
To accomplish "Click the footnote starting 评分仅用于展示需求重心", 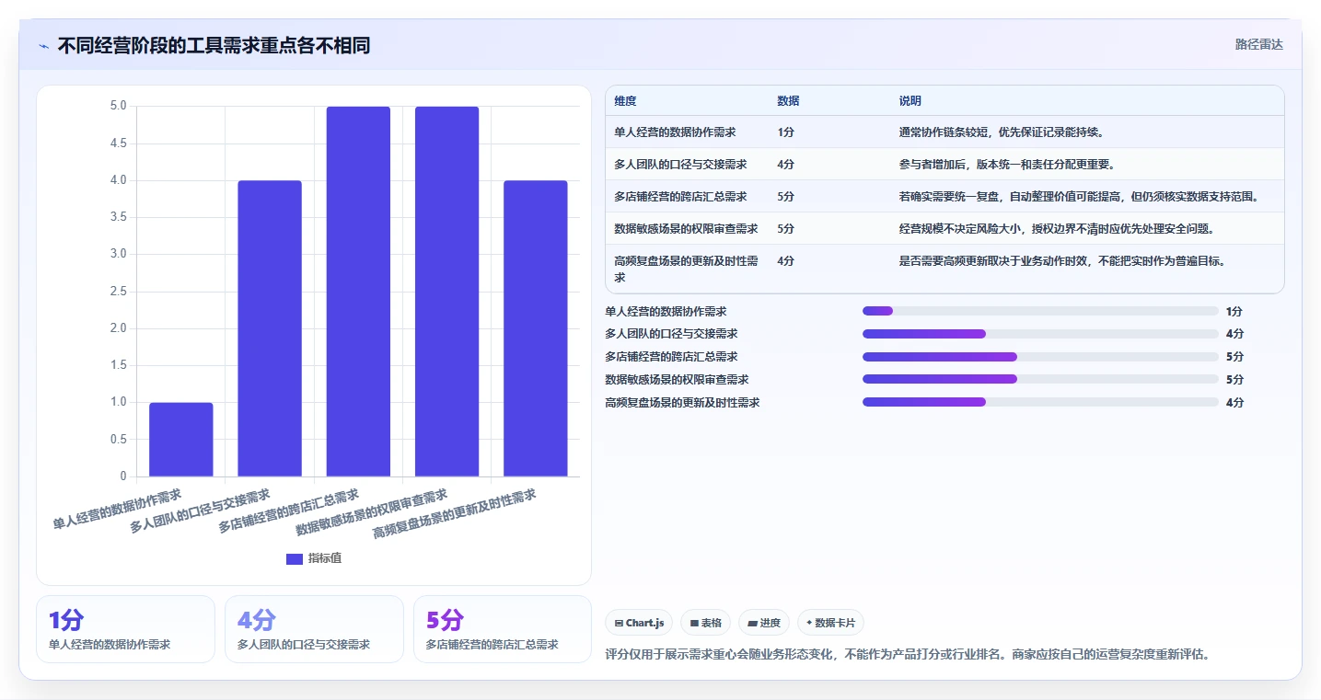I will [x=907, y=655].
